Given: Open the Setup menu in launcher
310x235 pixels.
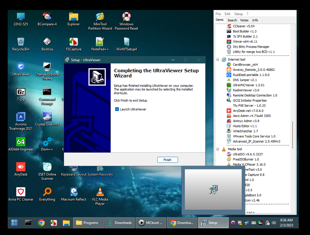Looking at the screenshot, I should [x=238, y=14].
